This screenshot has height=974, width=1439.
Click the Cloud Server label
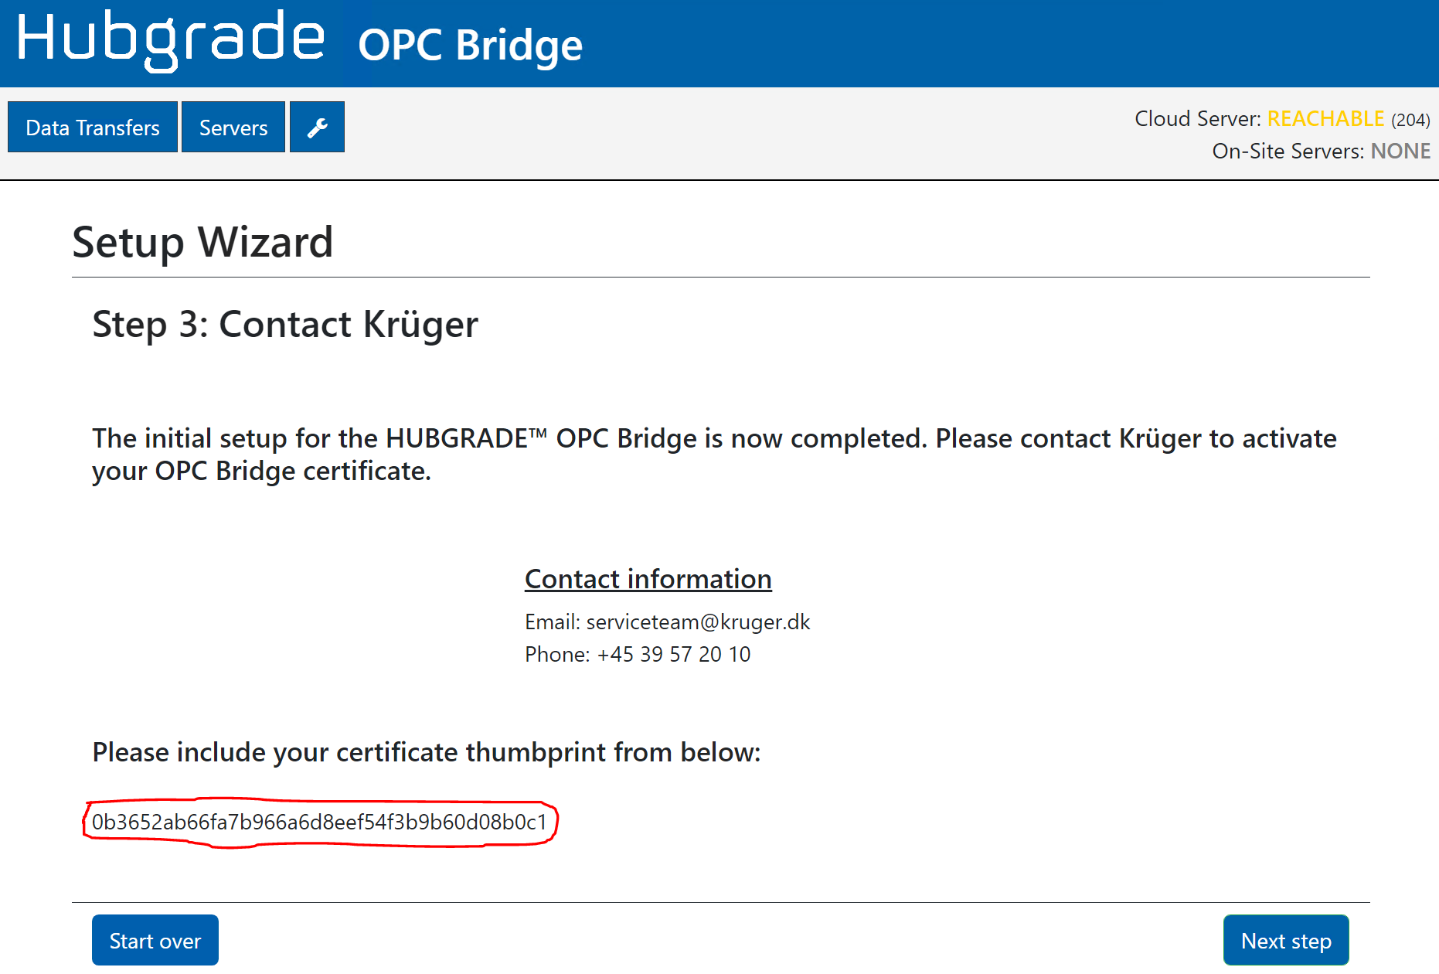coord(1197,119)
